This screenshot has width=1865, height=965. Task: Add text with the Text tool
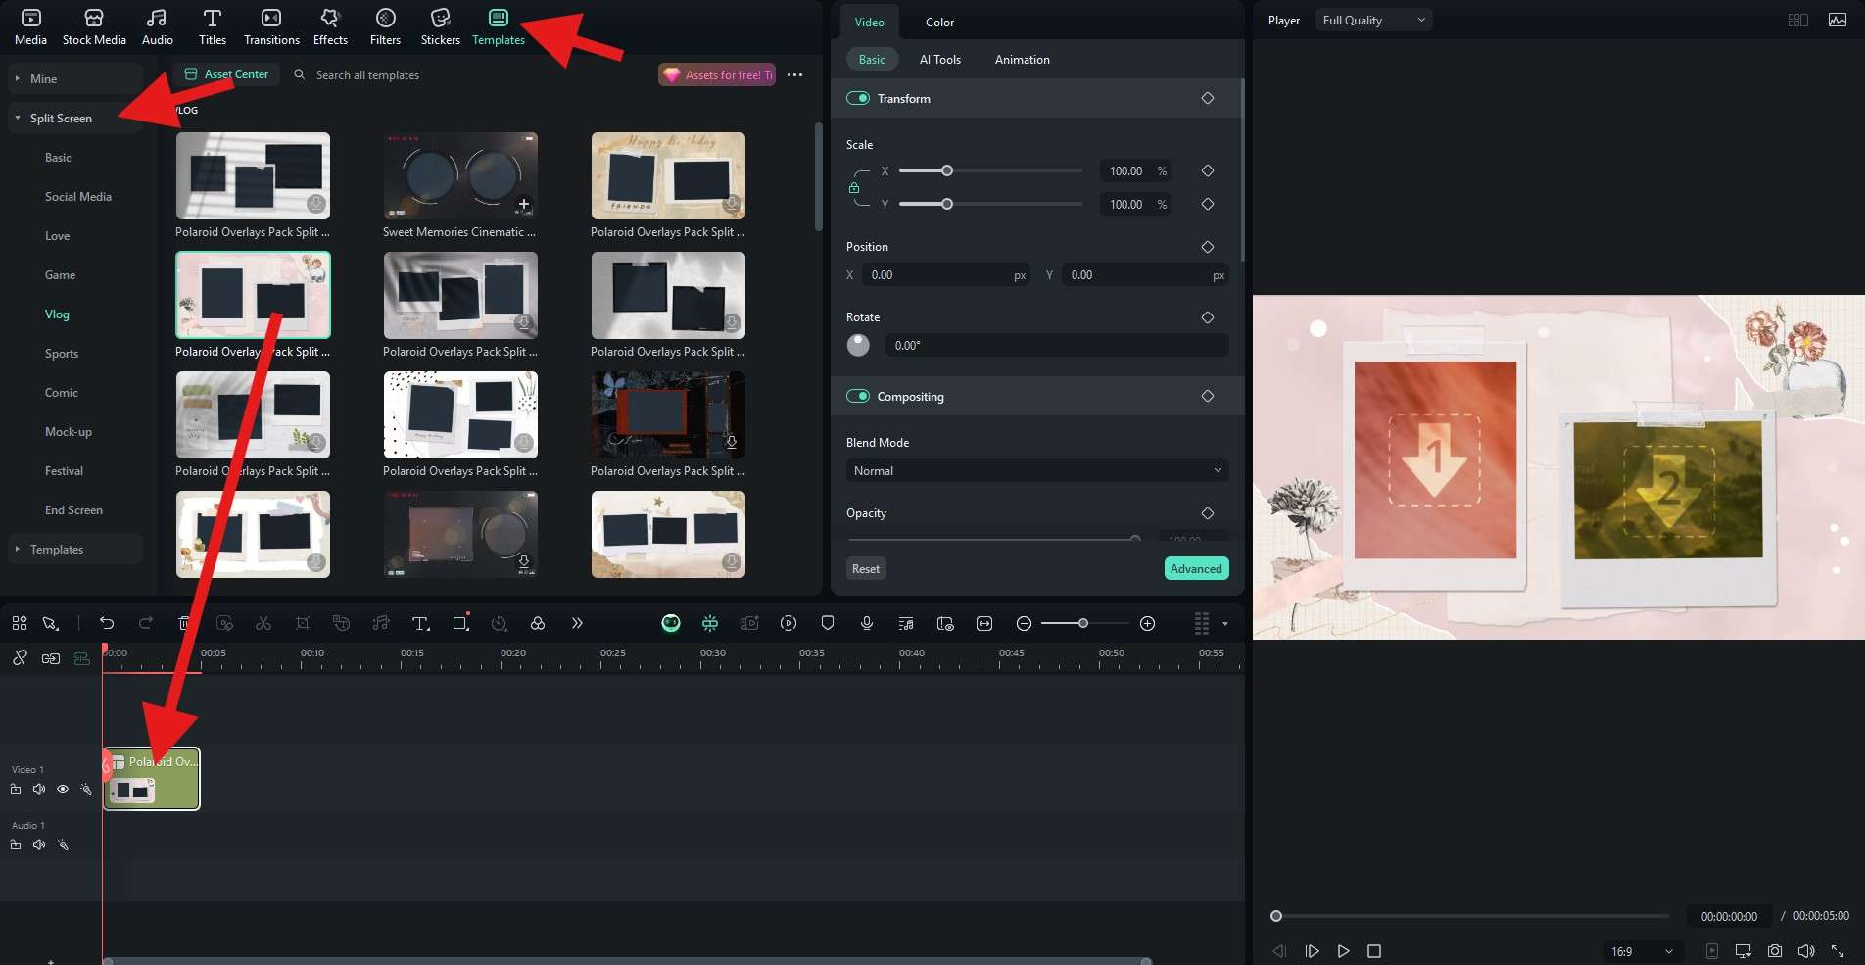(420, 623)
